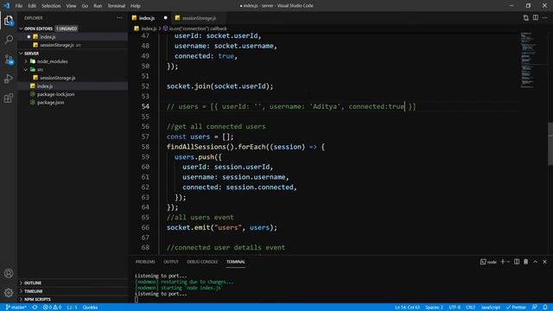
Task: Open the Help menu
Action: (x=136, y=6)
